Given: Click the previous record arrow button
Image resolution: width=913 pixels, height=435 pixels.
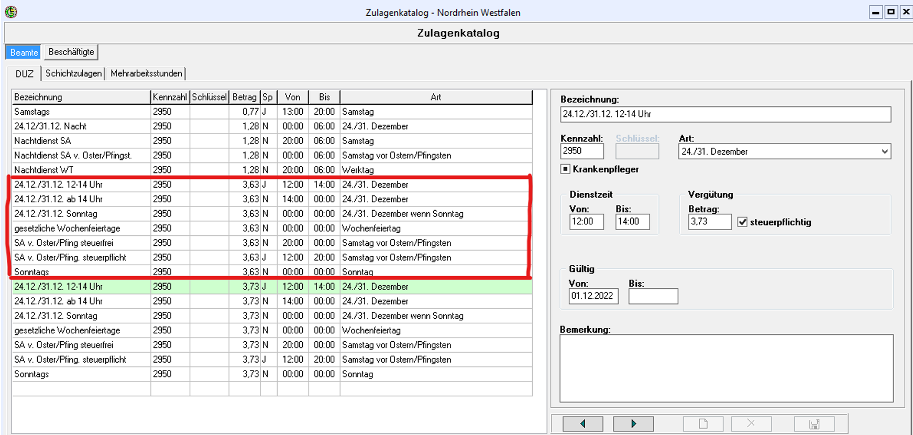Looking at the screenshot, I should tap(582, 423).
